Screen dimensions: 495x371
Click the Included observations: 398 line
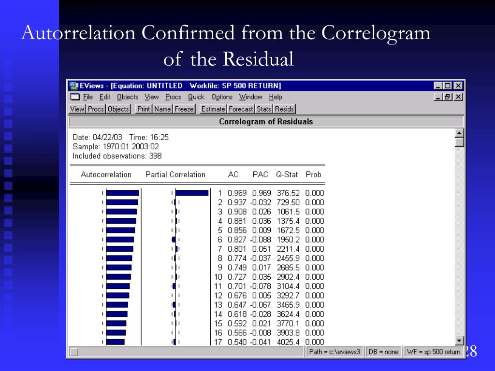pos(117,156)
